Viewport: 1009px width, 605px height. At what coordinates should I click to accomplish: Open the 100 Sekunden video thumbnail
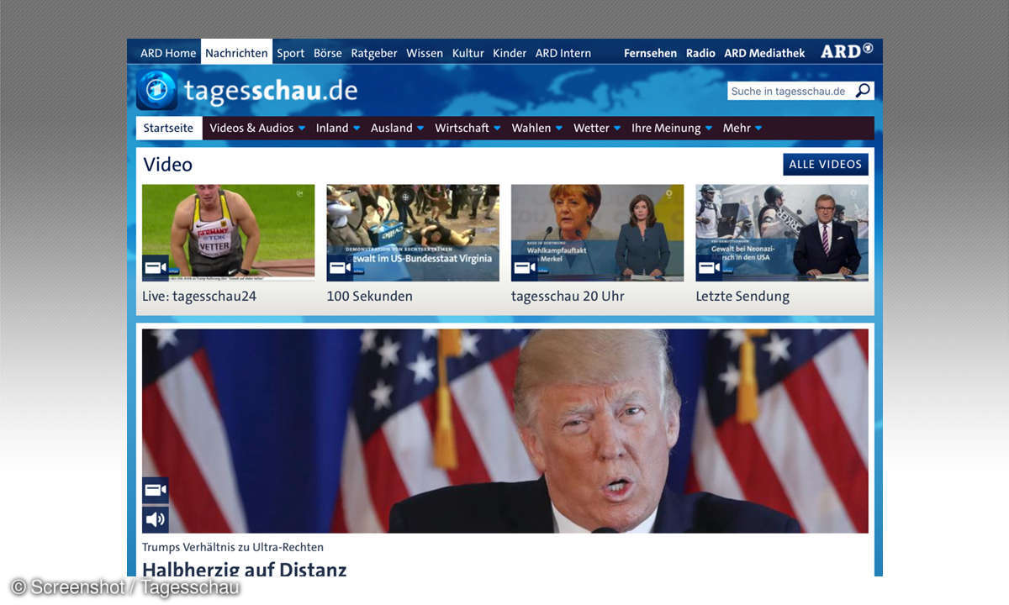(413, 233)
